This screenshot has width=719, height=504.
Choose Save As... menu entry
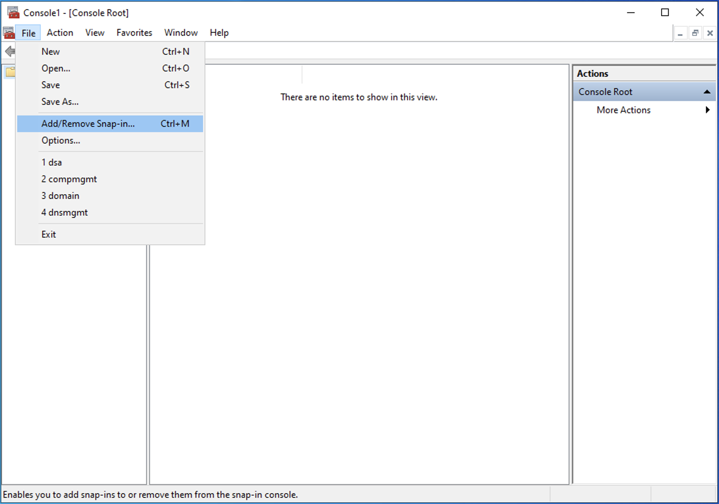coord(60,102)
